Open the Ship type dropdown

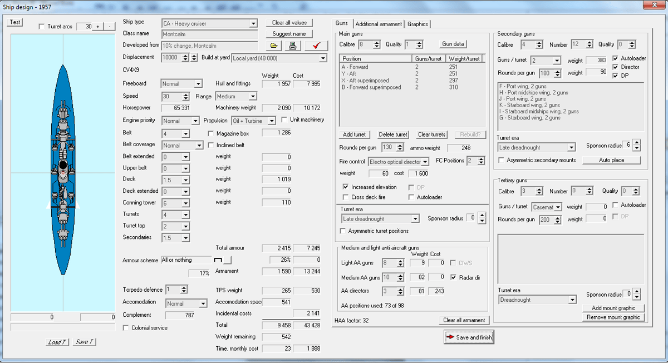[253, 23]
